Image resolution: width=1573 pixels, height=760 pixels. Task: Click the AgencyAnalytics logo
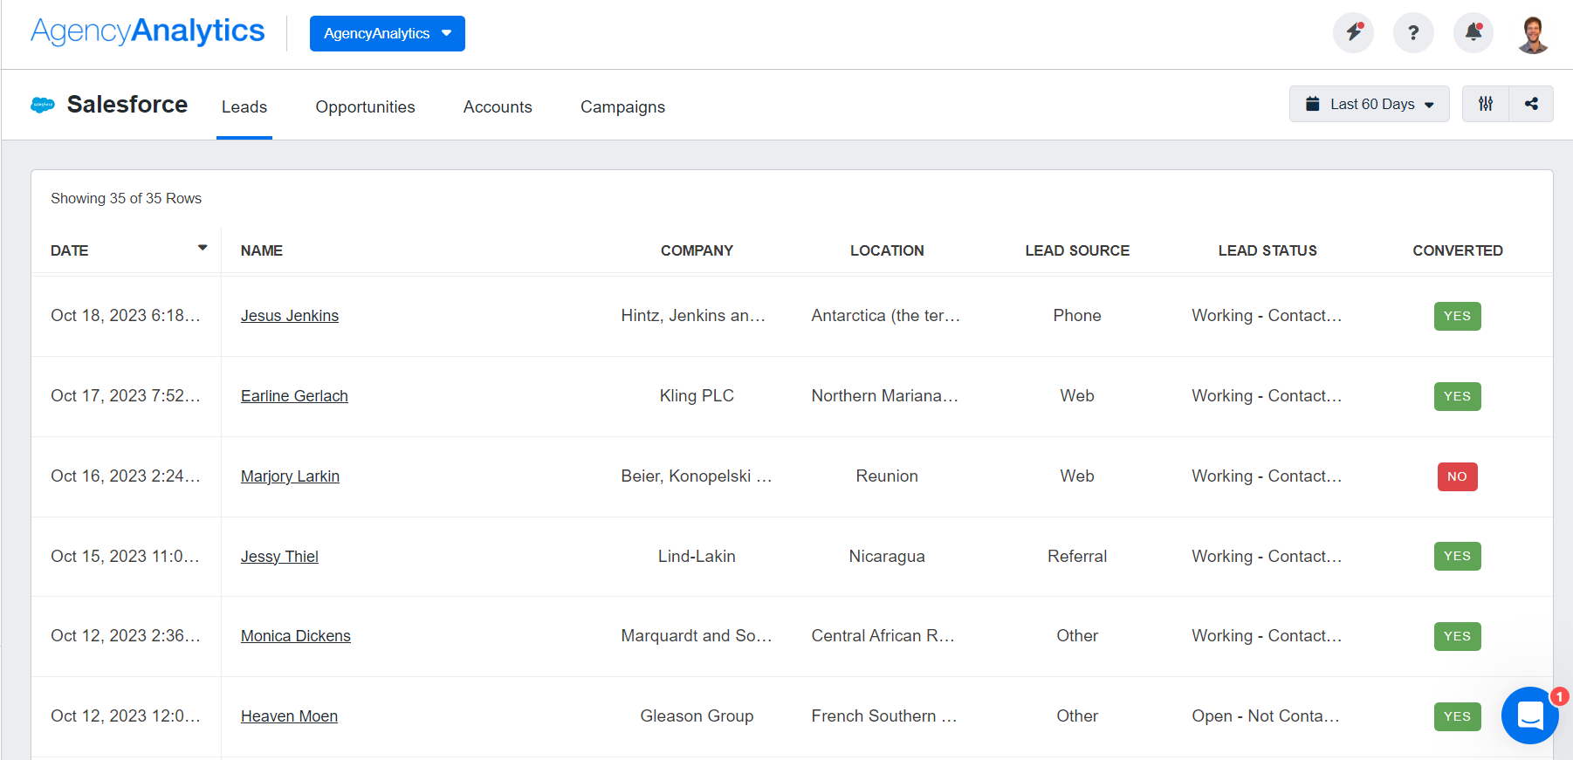[148, 31]
